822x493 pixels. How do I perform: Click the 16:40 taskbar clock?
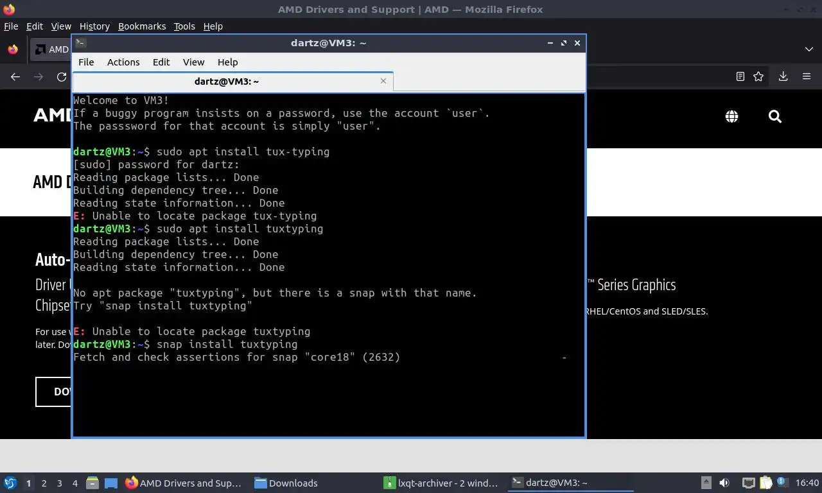(x=807, y=483)
